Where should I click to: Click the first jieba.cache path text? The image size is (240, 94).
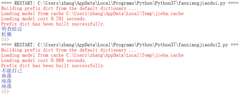click(125, 14)
